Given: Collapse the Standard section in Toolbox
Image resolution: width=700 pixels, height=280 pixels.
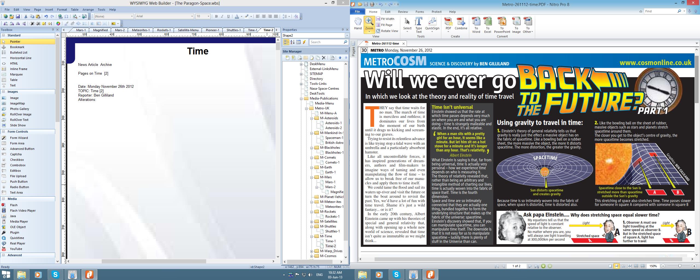Looking at the screenshot, I should coord(4,35).
